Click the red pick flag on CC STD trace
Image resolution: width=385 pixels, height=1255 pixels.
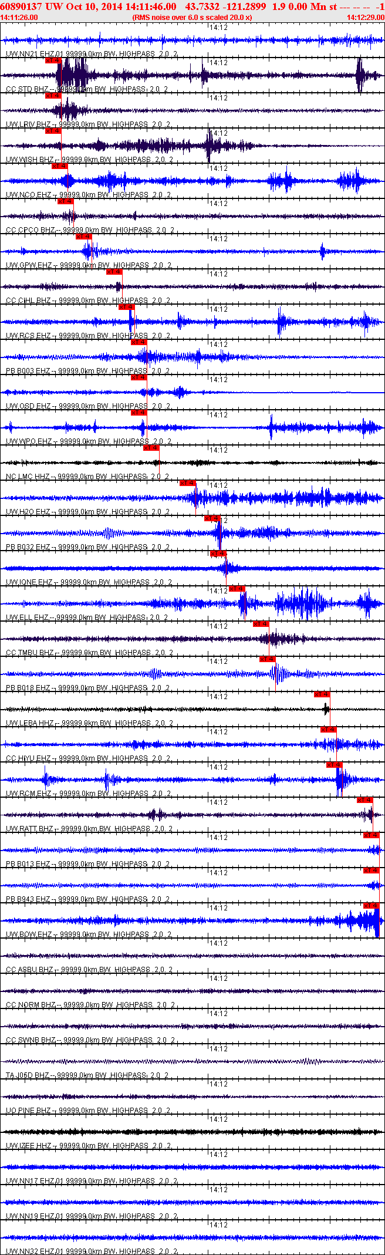pyautogui.click(x=53, y=60)
